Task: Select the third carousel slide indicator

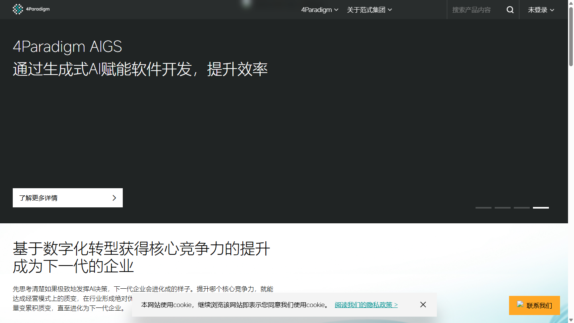Action: [522, 208]
